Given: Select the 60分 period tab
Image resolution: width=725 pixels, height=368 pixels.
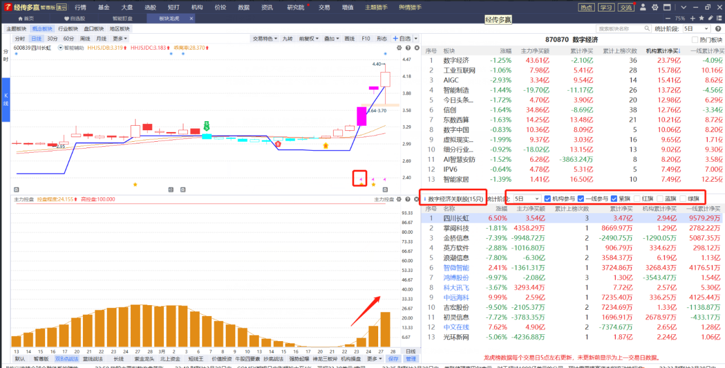Looking at the screenshot, I should tap(69, 38).
